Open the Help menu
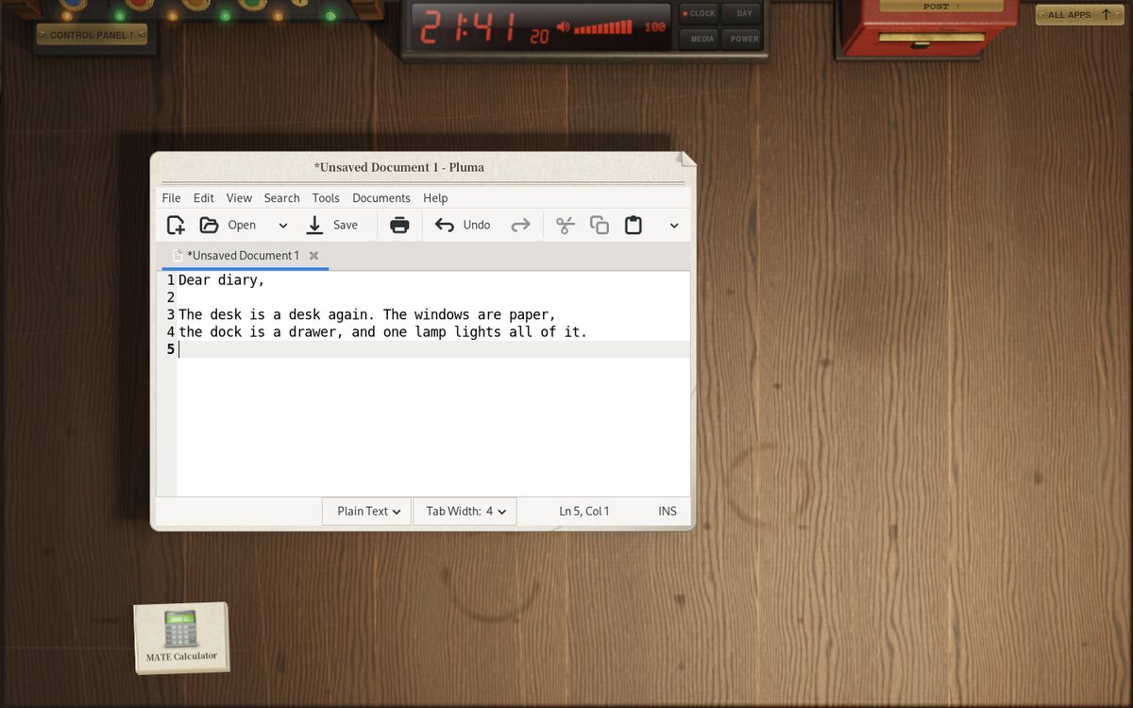Viewport: 1133px width, 708px height. tap(435, 197)
